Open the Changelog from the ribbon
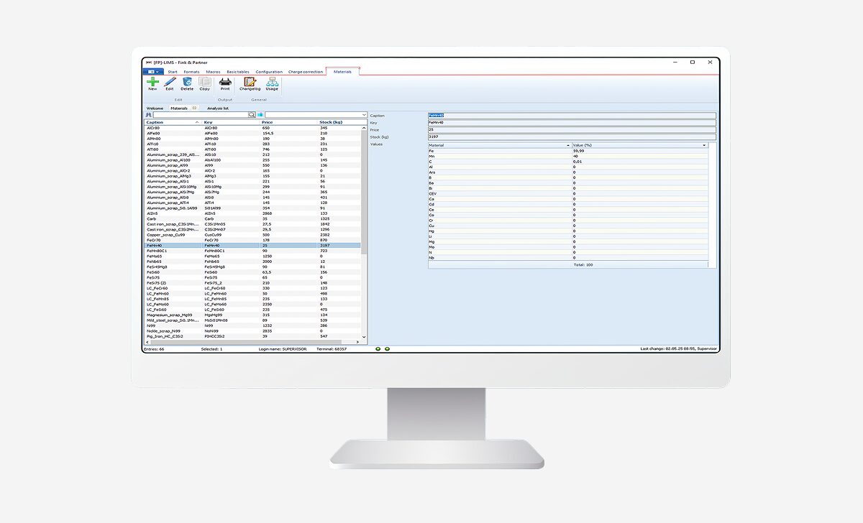The height and width of the screenshot is (523, 863). tap(250, 83)
